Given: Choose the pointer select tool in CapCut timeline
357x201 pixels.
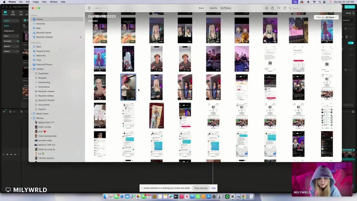Looking at the screenshot, I should (10, 112).
